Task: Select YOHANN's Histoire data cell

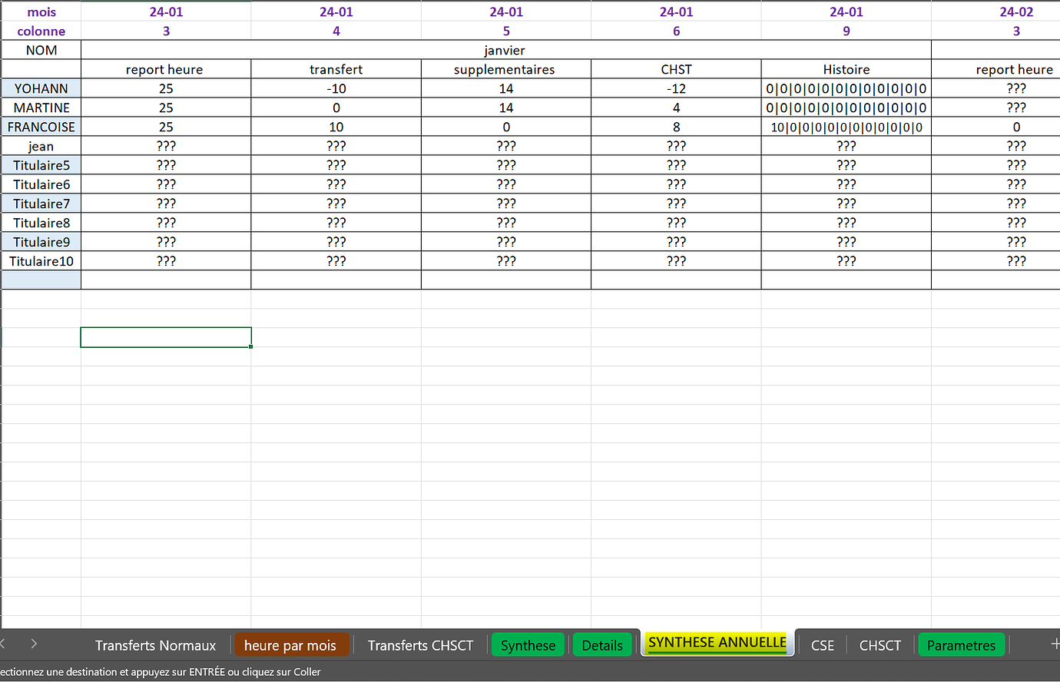Action: [846, 88]
